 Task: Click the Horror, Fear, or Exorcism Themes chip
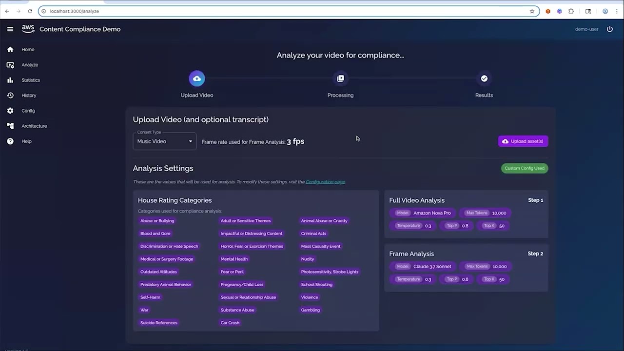tap(252, 246)
